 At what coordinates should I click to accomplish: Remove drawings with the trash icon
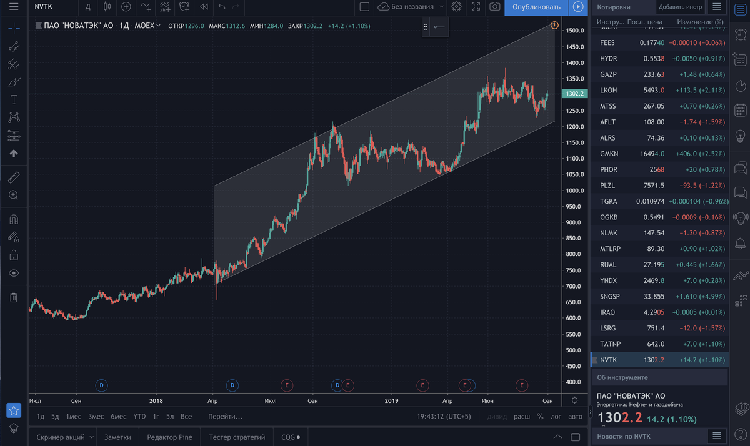(x=14, y=297)
